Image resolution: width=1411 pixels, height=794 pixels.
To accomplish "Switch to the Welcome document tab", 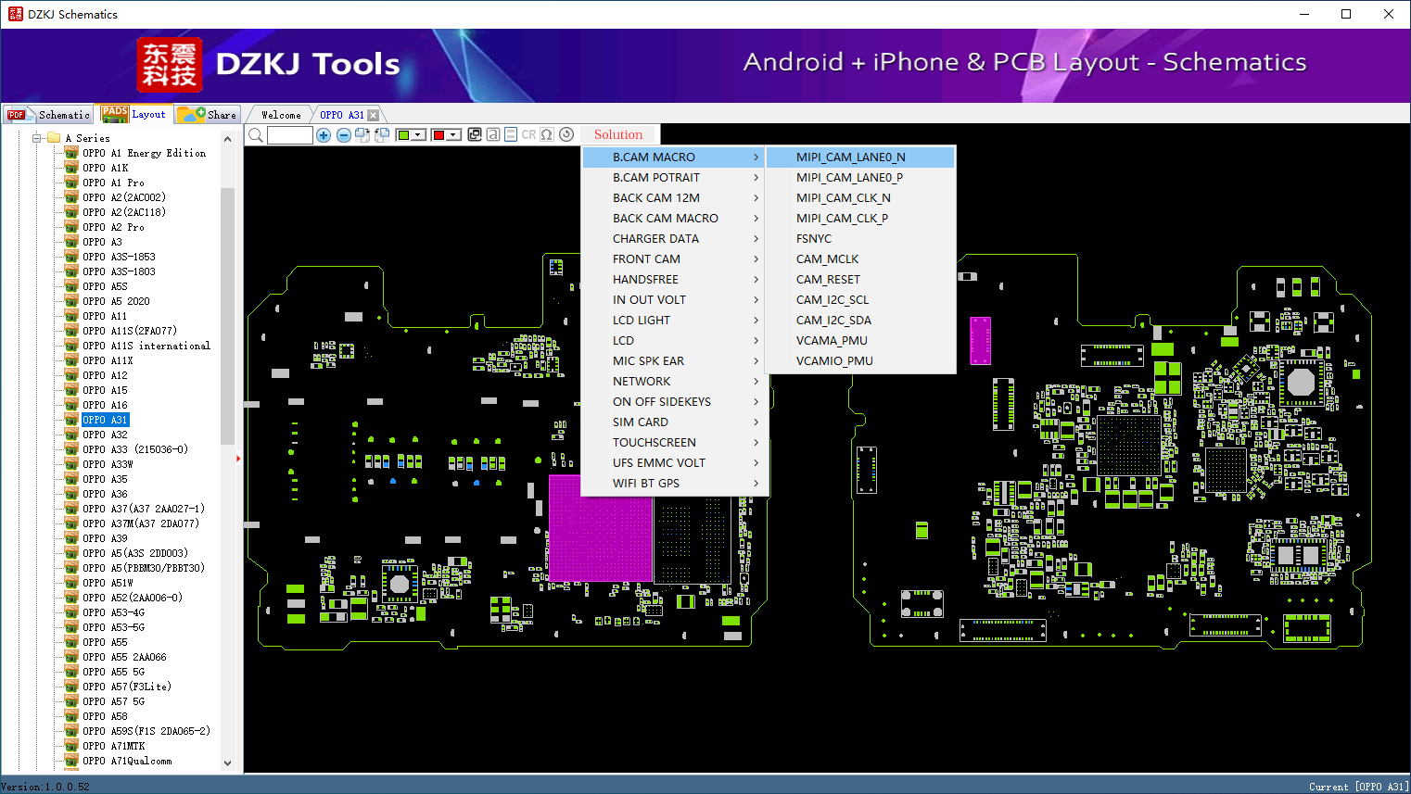I will [x=280, y=115].
